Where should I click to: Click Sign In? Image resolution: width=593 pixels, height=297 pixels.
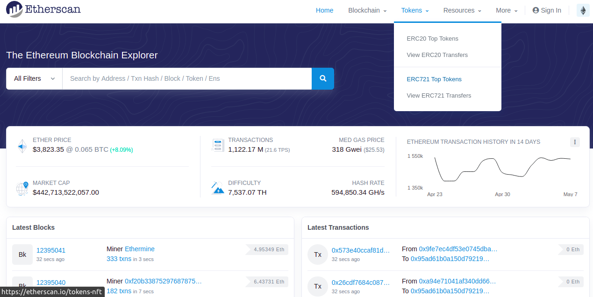pyautogui.click(x=547, y=10)
